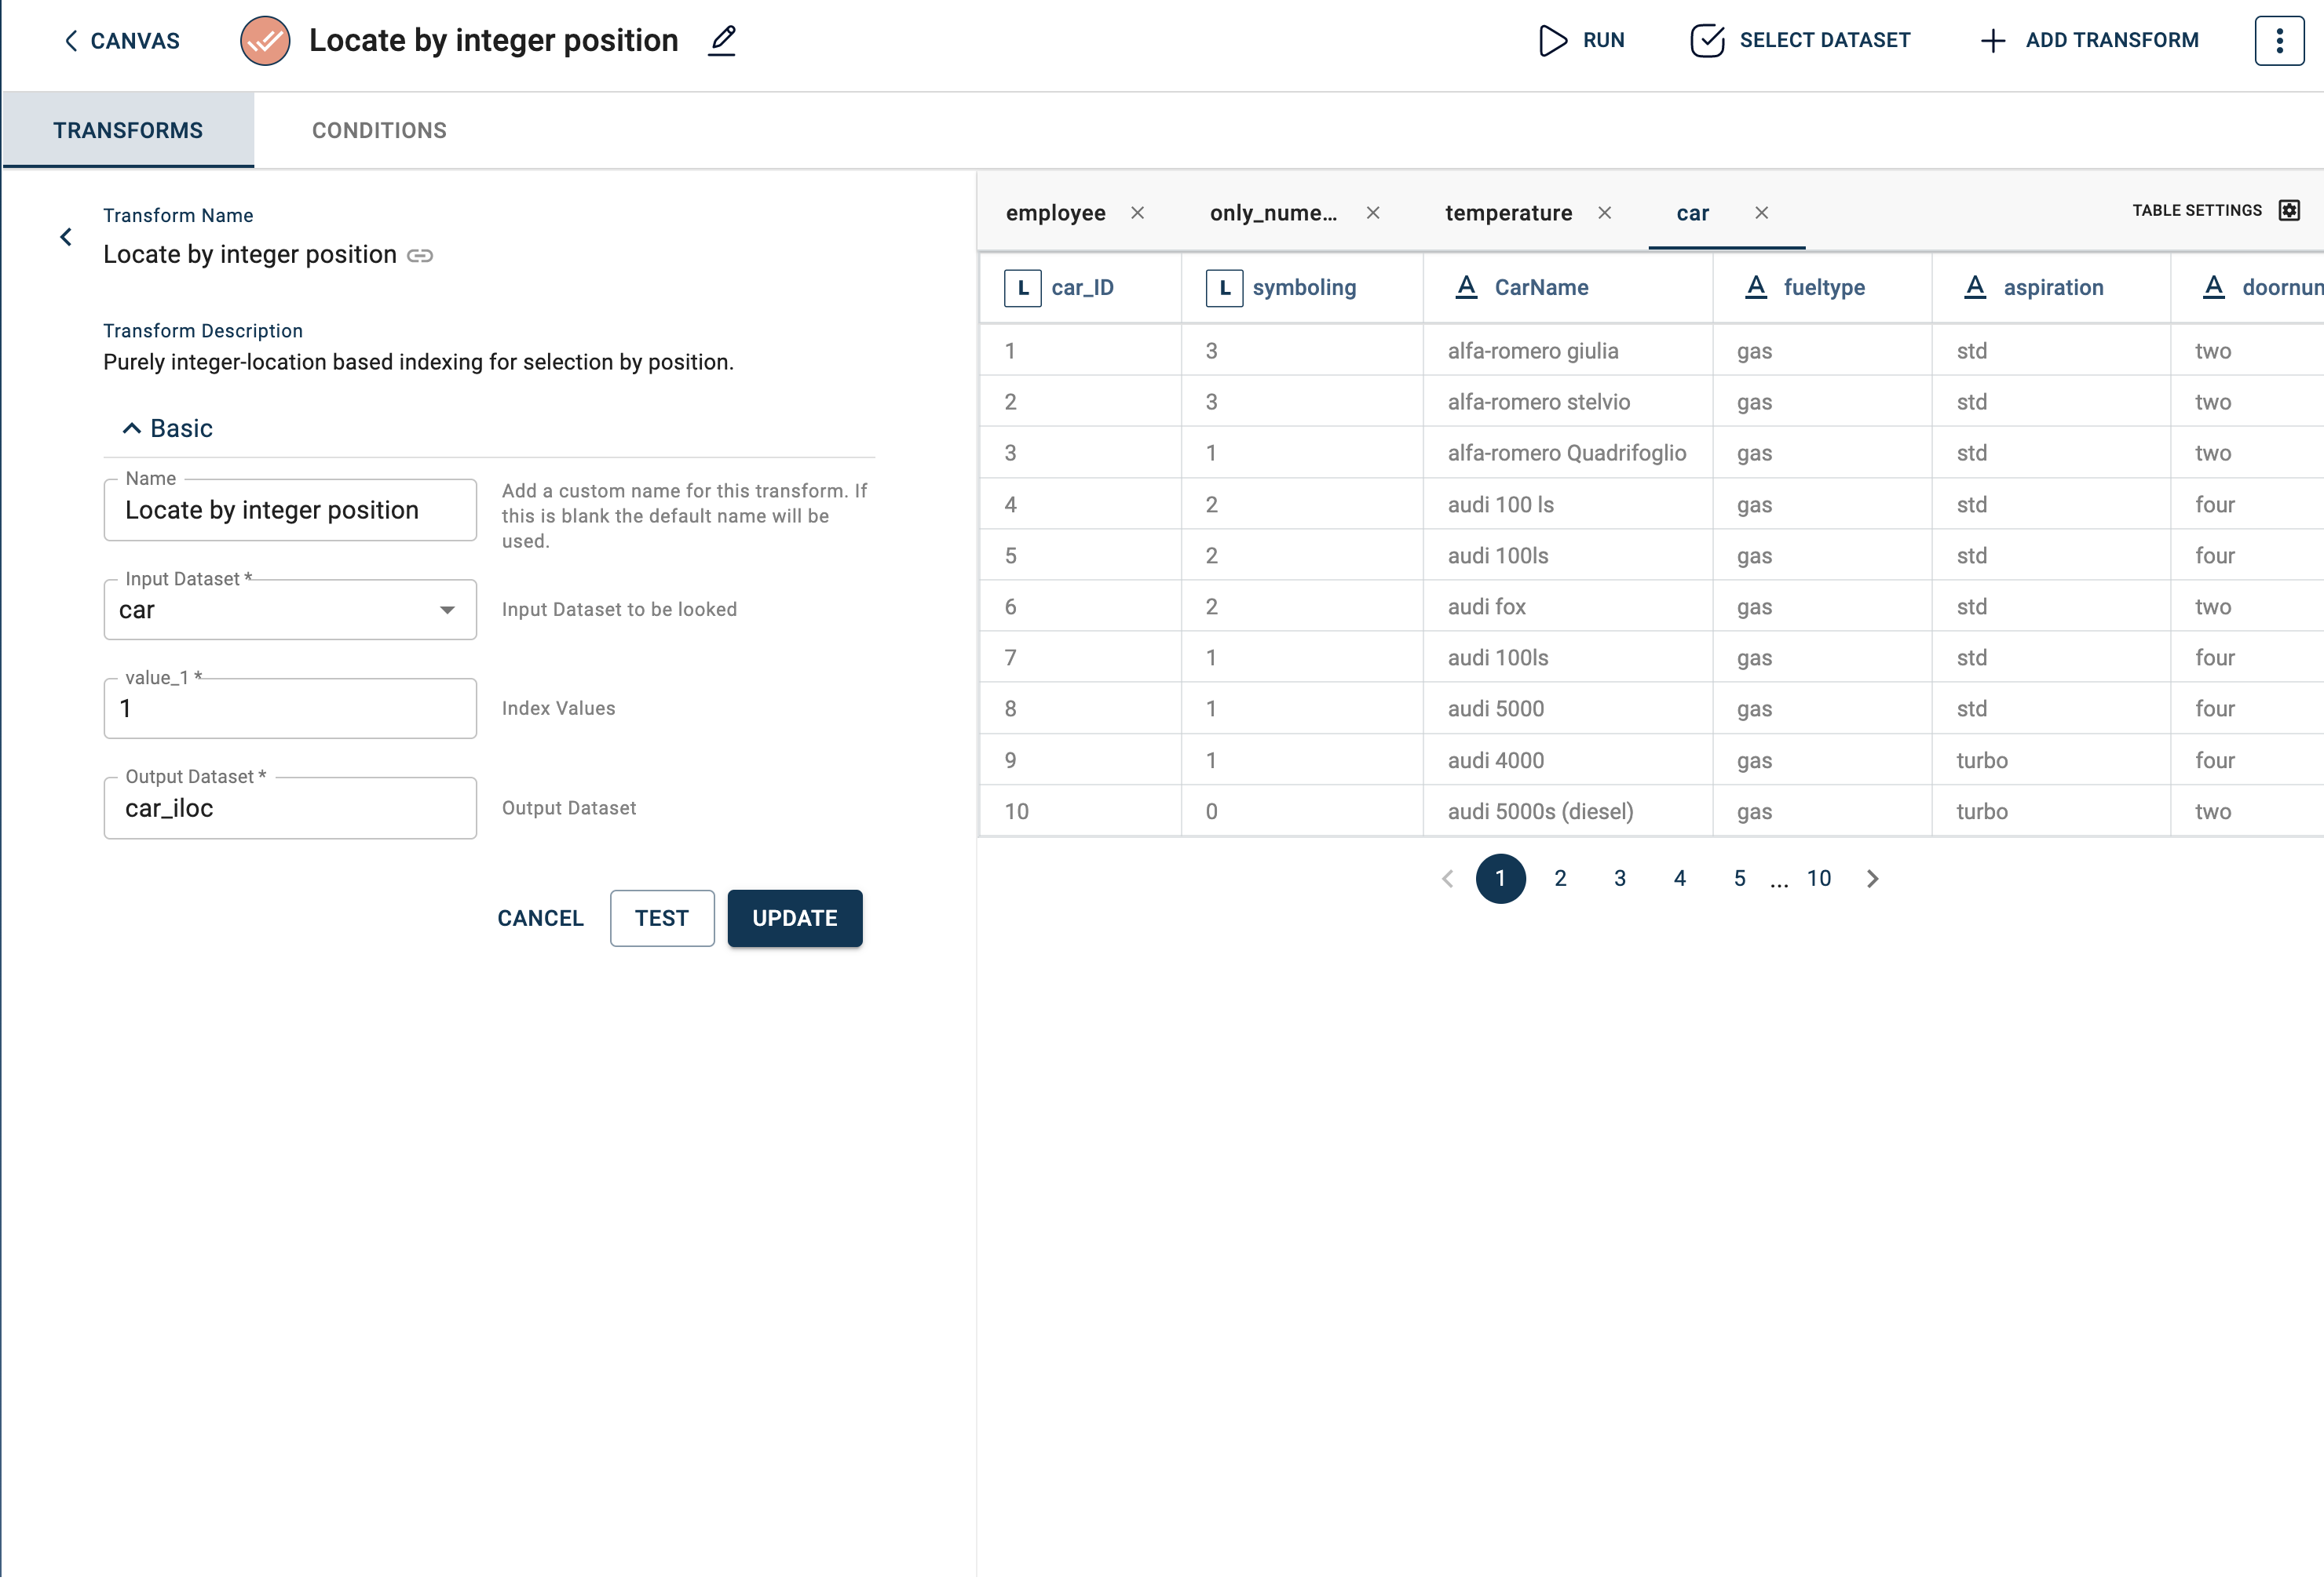Viewport: 2324px width, 1581px height.
Task: Edit the title with pencil icon
Action: [722, 41]
